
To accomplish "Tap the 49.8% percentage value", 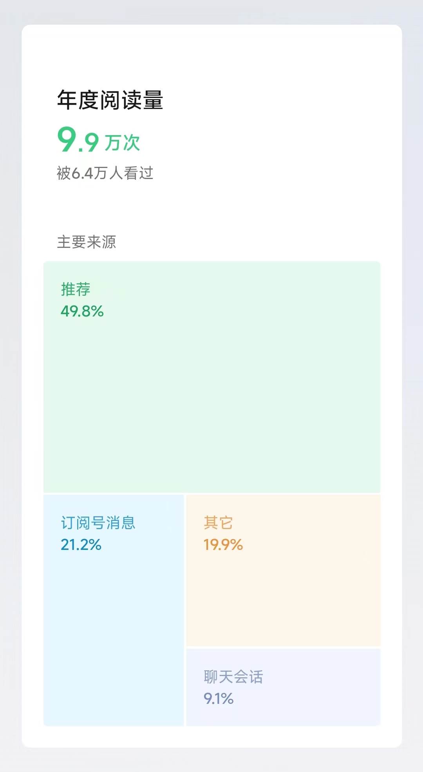I will coord(82,311).
